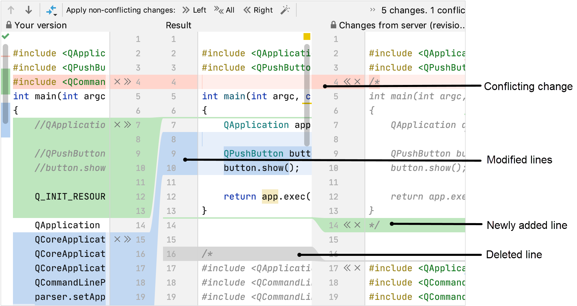This screenshot has height=306, width=577.
Task: Click the green checkmark status icon
Action: tap(5, 36)
